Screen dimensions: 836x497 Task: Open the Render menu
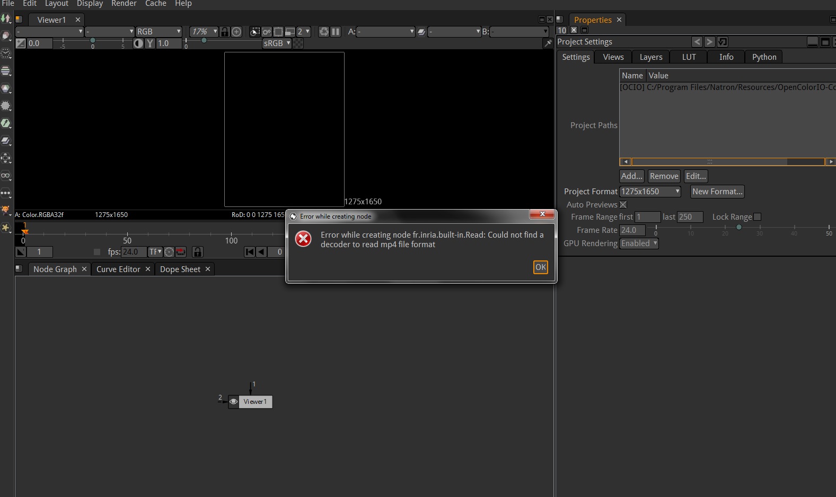click(124, 4)
